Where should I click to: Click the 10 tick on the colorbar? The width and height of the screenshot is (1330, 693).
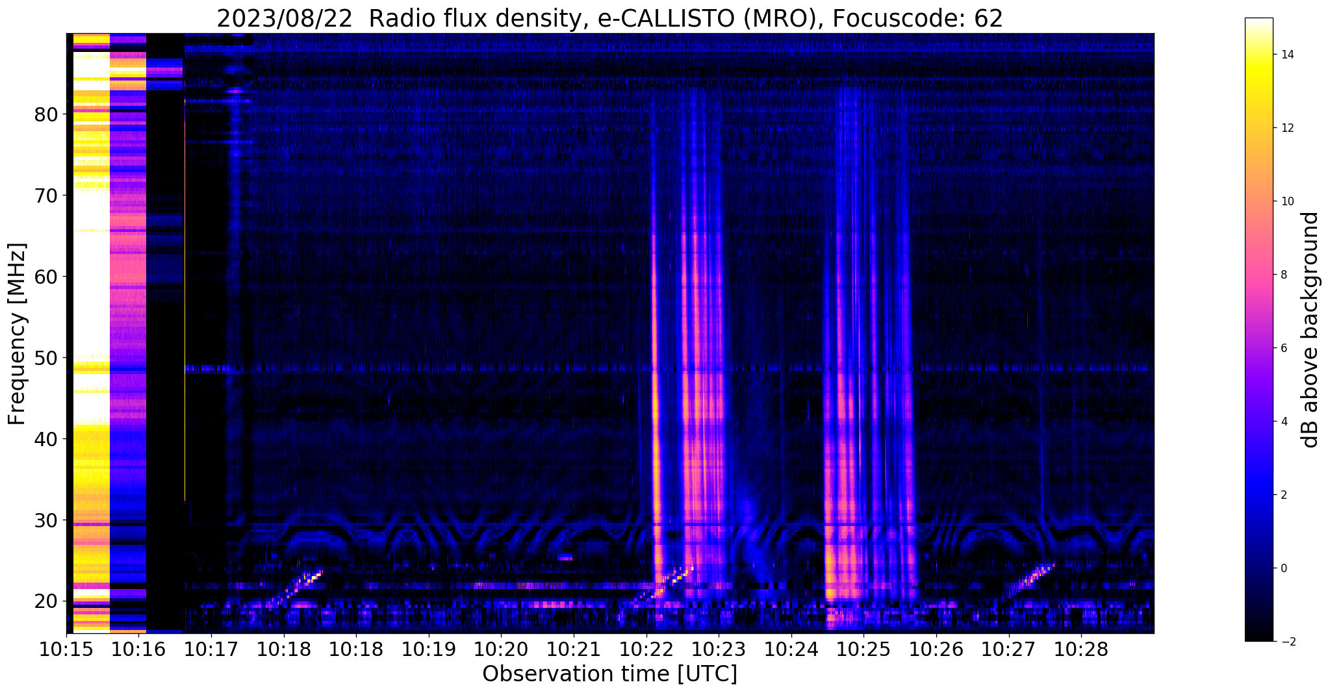tap(1286, 201)
